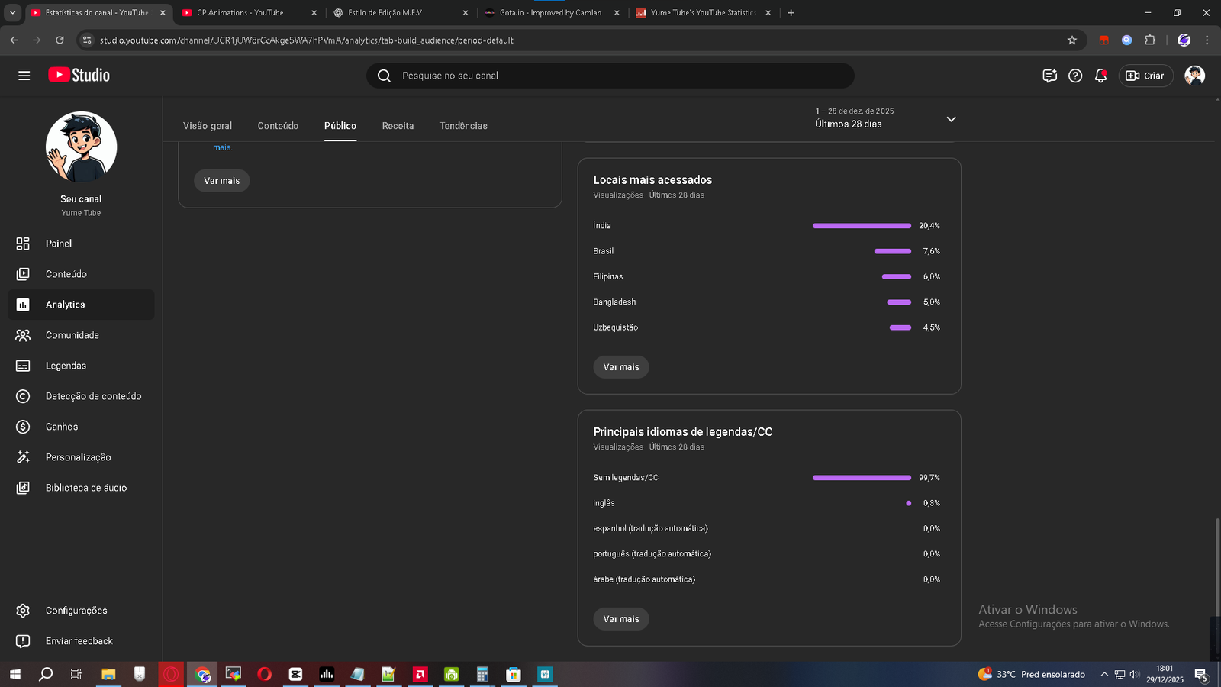
Task: Click the Pesquise no seu canal field
Action: point(610,76)
